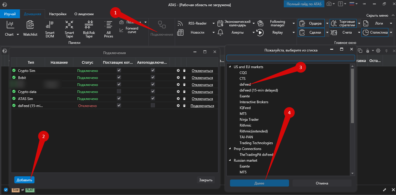Switch to the Изучай tab

(x=10, y=14)
